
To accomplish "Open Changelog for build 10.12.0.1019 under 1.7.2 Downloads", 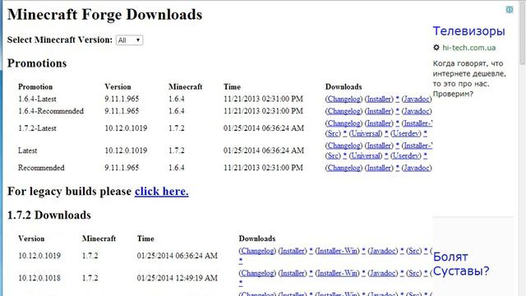I will (x=257, y=251).
